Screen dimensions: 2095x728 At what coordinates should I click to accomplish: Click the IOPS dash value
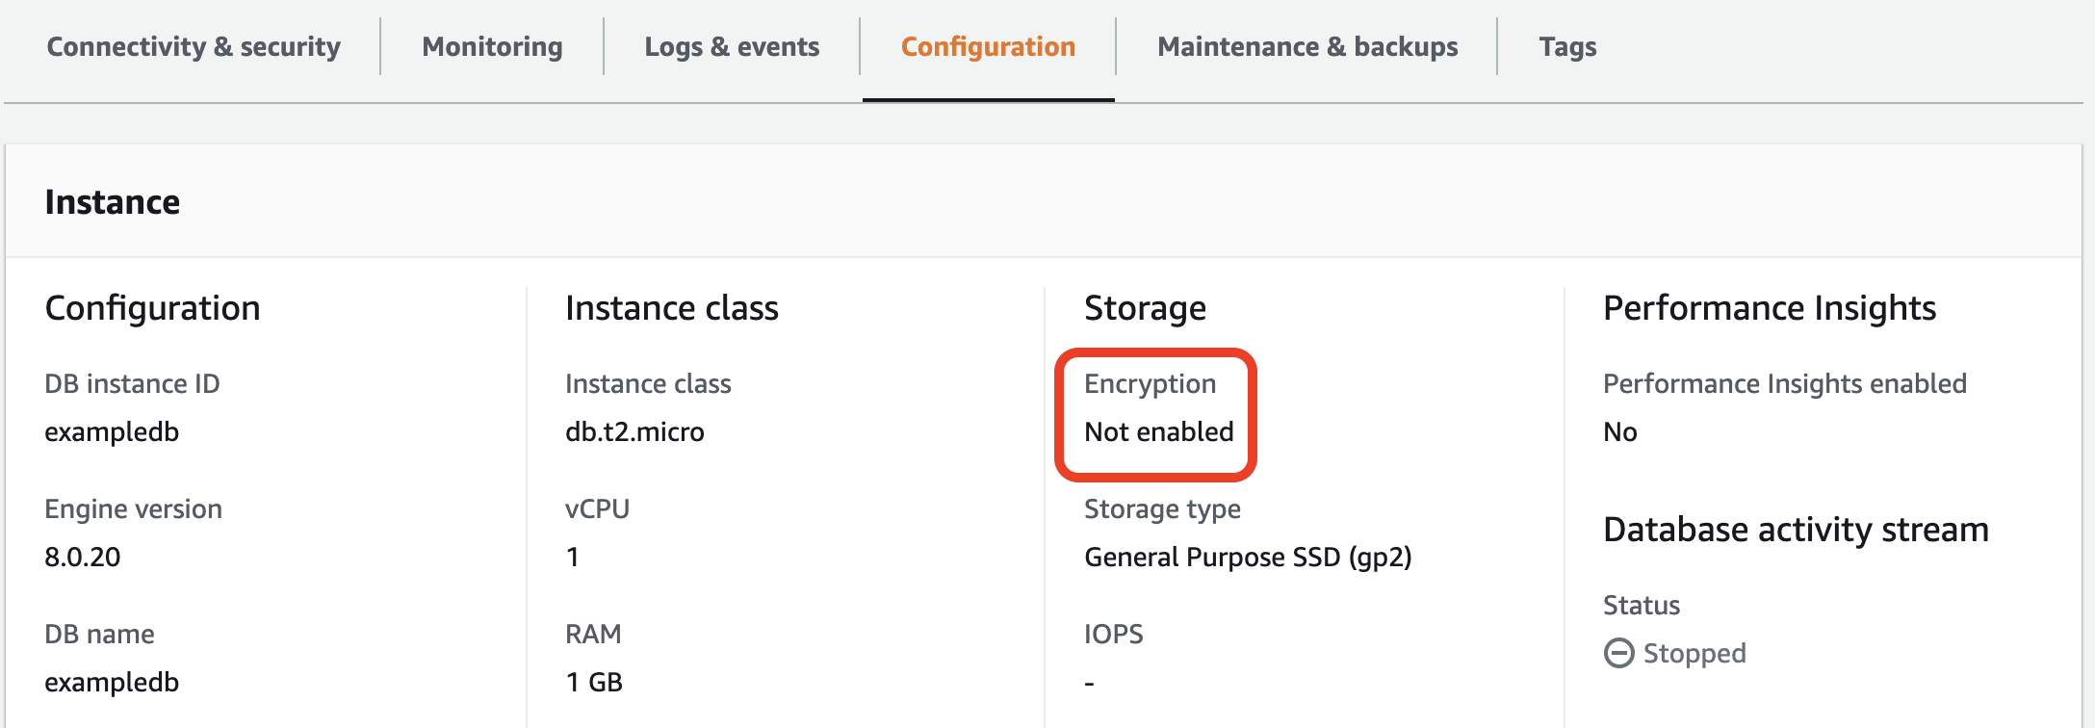[x=1089, y=682]
